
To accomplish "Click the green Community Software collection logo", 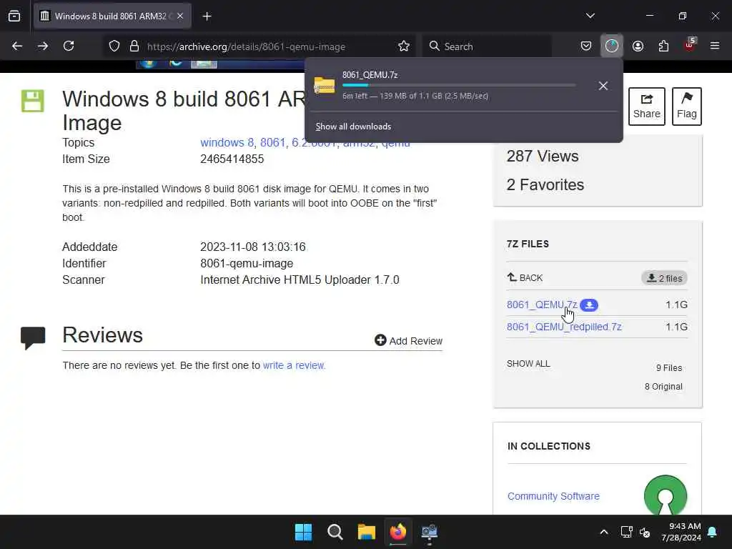I will pos(666,495).
